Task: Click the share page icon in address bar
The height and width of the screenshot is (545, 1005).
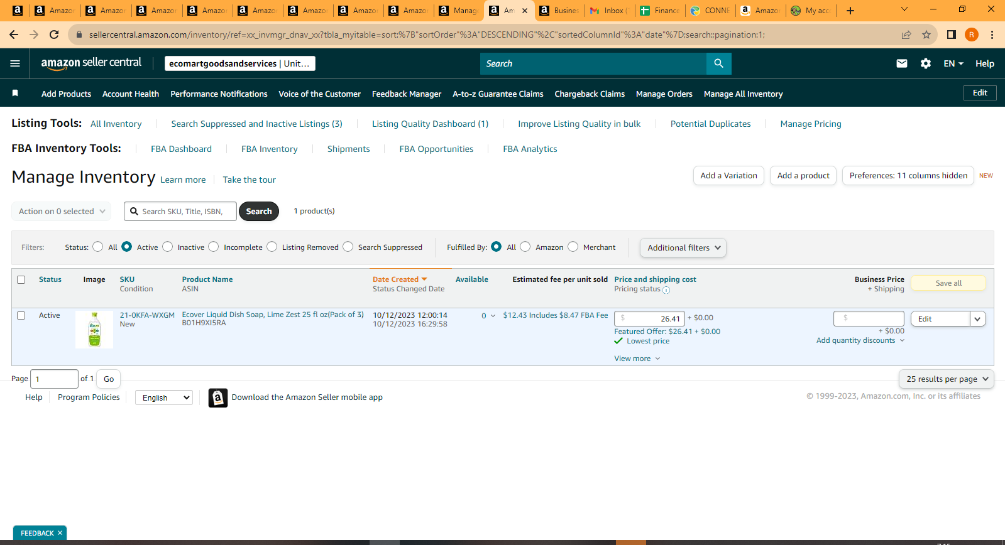Action: (906, 35)
